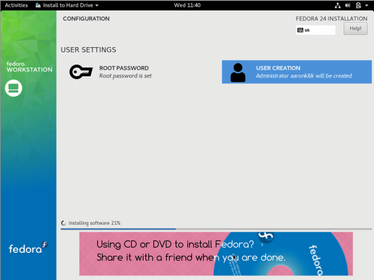The image size is (374, 280).
Task: Click the Installing software 21% status text
Action: pos(95,223)
